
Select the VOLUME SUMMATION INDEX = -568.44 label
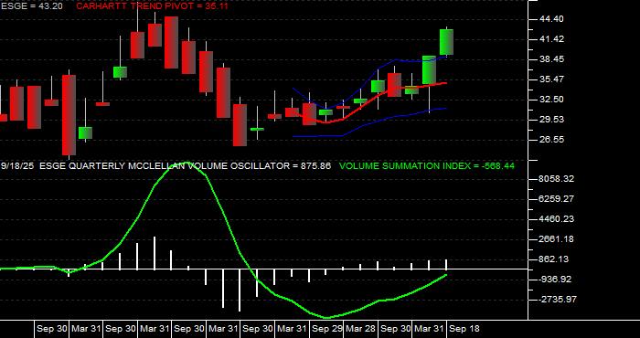click(x=427, y=166)
